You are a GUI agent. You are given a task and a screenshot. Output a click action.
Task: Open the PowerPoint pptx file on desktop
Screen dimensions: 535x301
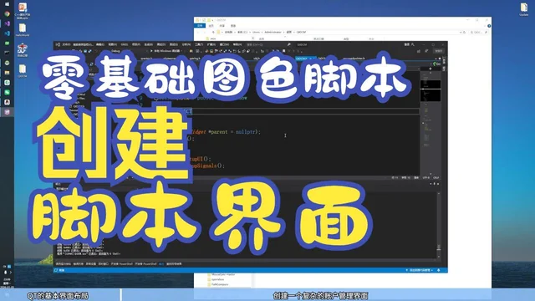click(x=23, y=11)
